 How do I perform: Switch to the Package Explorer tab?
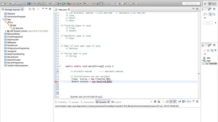click(12, 9)
